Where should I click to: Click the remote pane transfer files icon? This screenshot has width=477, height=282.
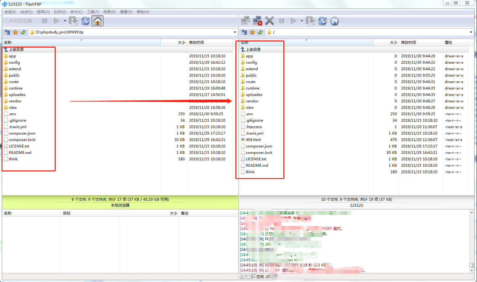pos(310,21)
